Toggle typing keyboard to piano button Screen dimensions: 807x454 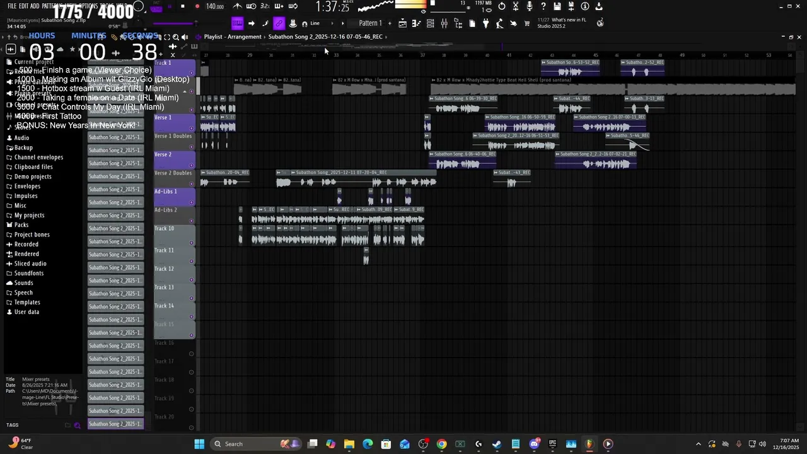237,23
